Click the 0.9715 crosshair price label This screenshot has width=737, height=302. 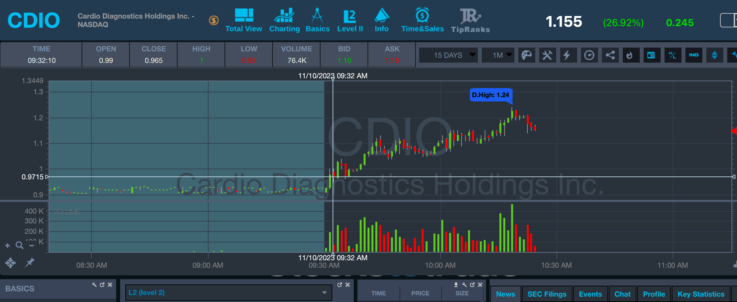32,177
